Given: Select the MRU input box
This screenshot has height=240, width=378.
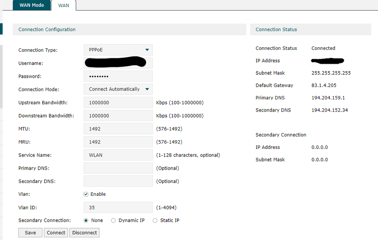Looking at the screenshot, I should point(118,142).
